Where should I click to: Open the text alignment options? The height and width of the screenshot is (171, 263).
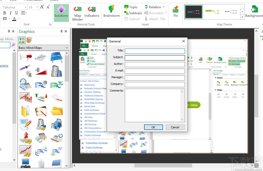[24, 13]
